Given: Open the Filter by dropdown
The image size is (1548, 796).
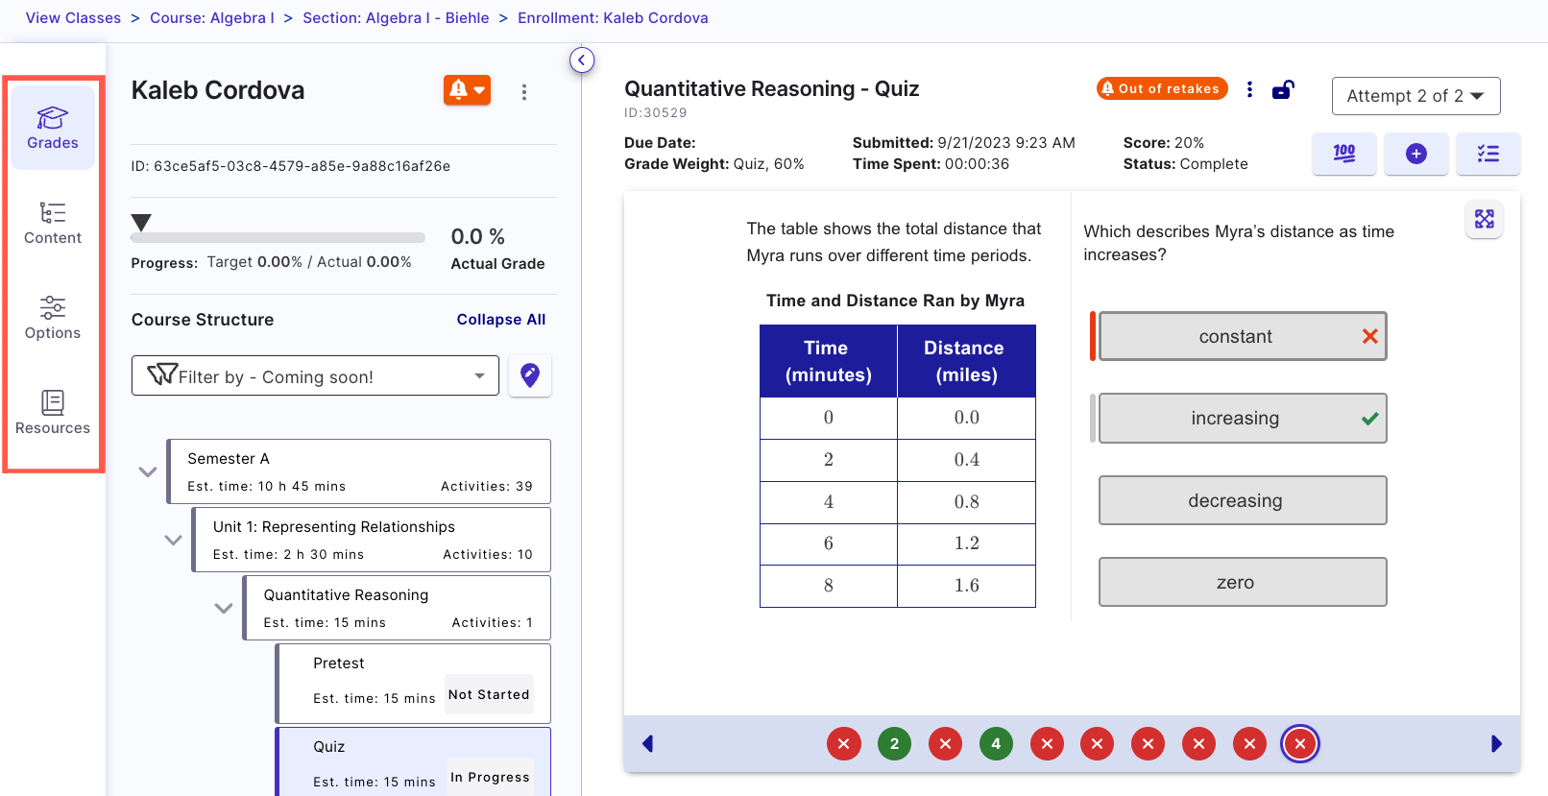Looking at the screenshot, I should (315, 376).
